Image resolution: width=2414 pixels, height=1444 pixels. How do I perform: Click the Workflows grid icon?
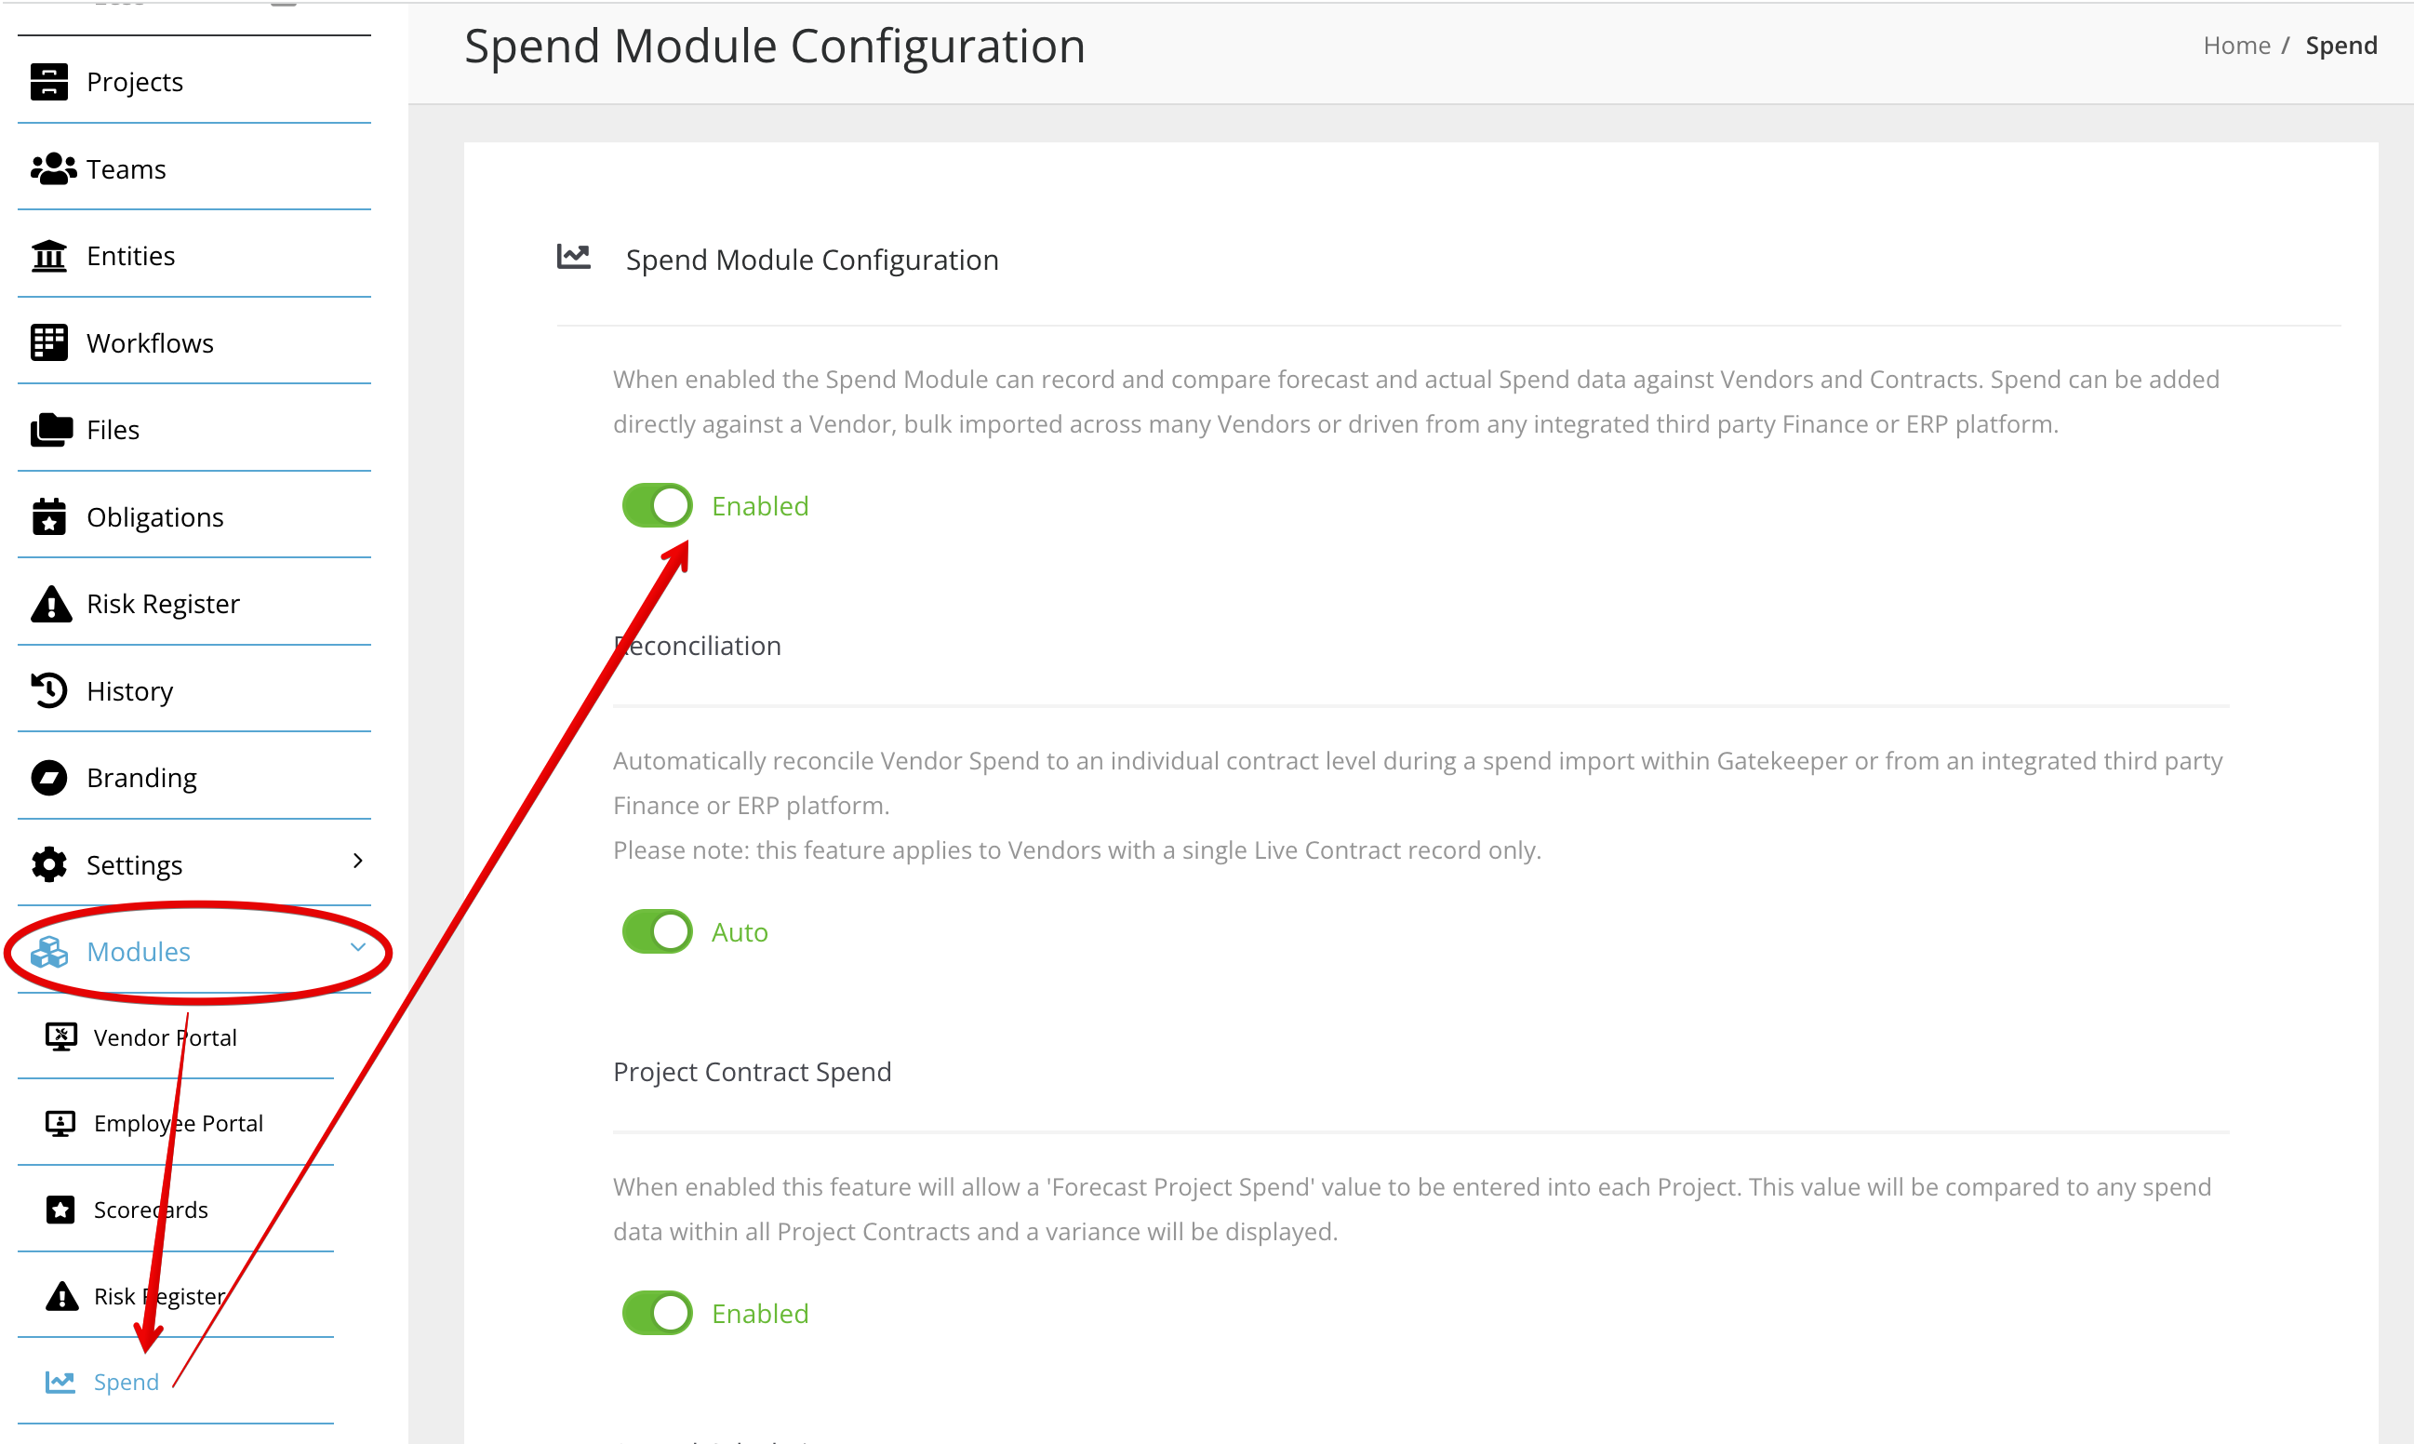point(48,342)
